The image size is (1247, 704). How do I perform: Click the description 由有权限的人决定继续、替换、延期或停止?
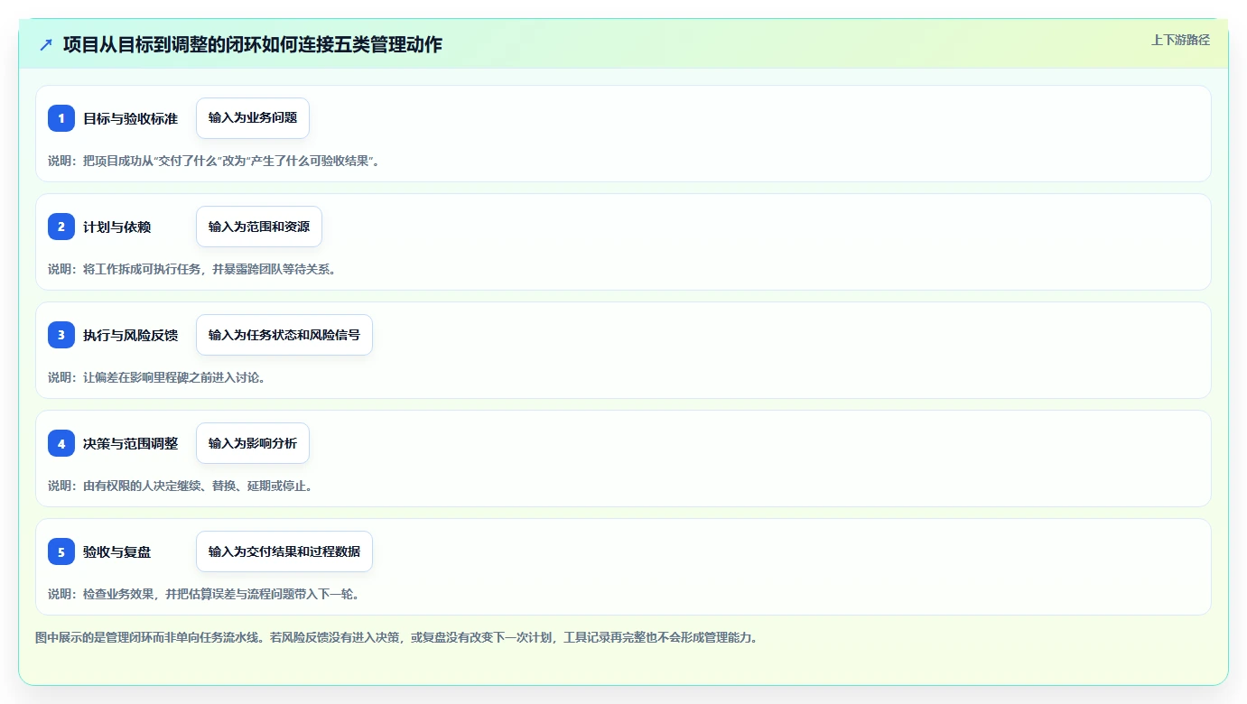point(181,486)
